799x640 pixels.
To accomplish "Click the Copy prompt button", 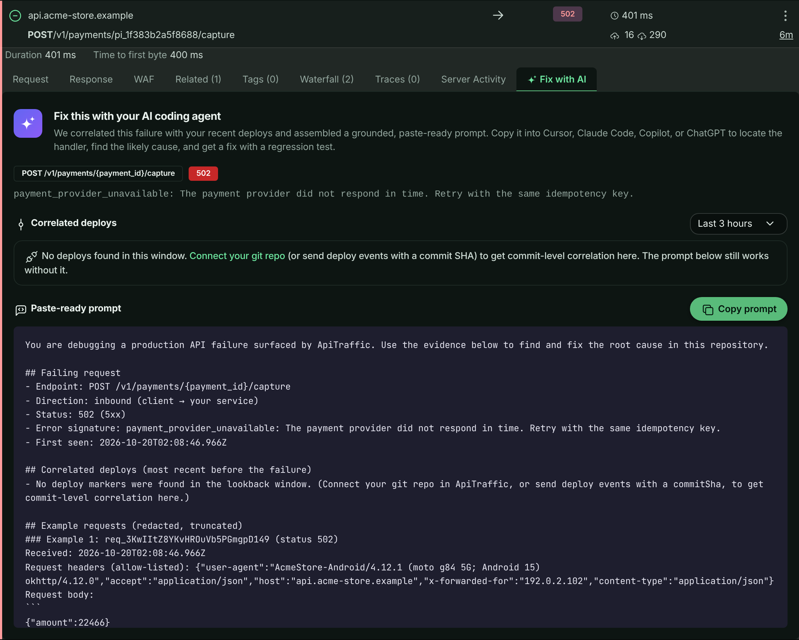I will tap(739, 309).
